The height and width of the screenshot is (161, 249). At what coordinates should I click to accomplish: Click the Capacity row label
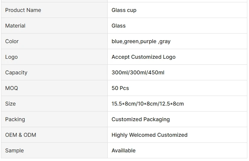pyautogui.click(x=16, y=73)
